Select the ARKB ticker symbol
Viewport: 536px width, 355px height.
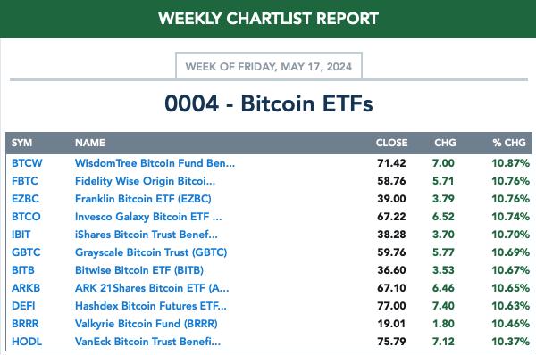[26, 288]
